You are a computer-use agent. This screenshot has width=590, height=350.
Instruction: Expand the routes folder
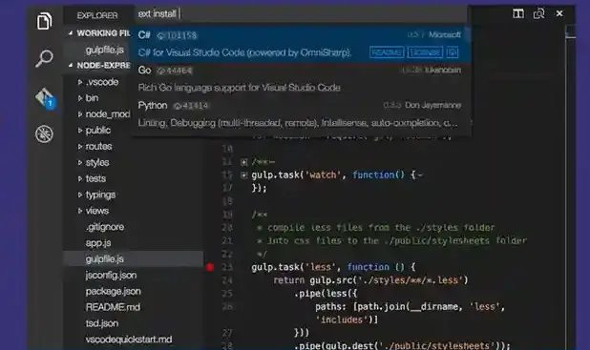(80, 147)
